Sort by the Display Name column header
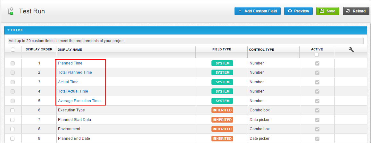The image size is (371, 143). 70,49
